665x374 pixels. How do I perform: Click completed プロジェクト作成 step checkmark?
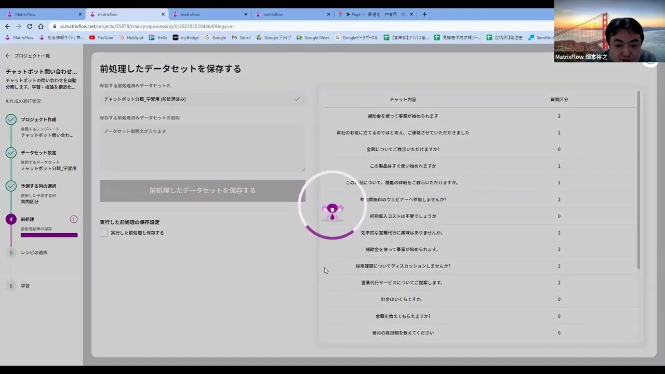tap(11, 119)
